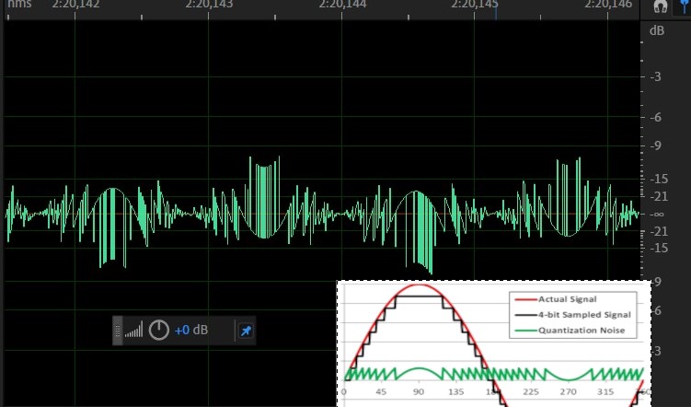Image resolution: width=691 pixels, height=407 pixels.
Task: Click the 2:20,142 mark on the time ruler
Action: [75, 5]
